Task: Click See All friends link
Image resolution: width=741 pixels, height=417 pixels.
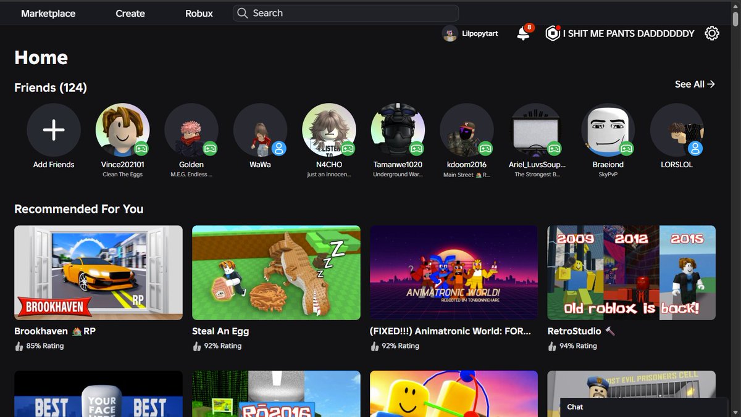Action: coord(695,84)
